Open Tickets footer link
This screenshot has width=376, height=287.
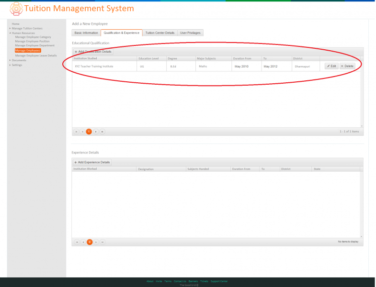click(x=204, y=281)
